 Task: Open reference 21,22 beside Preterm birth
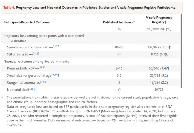(x=42, y=68)
